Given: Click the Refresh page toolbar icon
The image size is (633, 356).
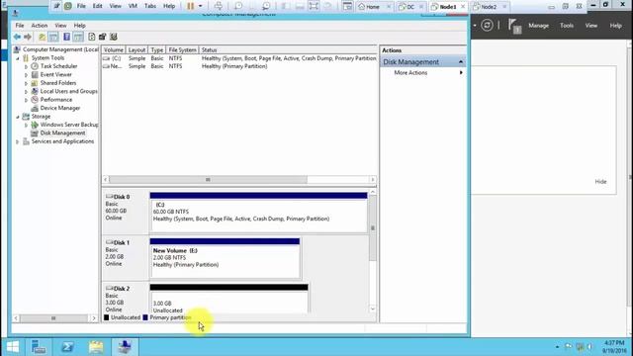Looking at the screenshot, I should 92,38.
